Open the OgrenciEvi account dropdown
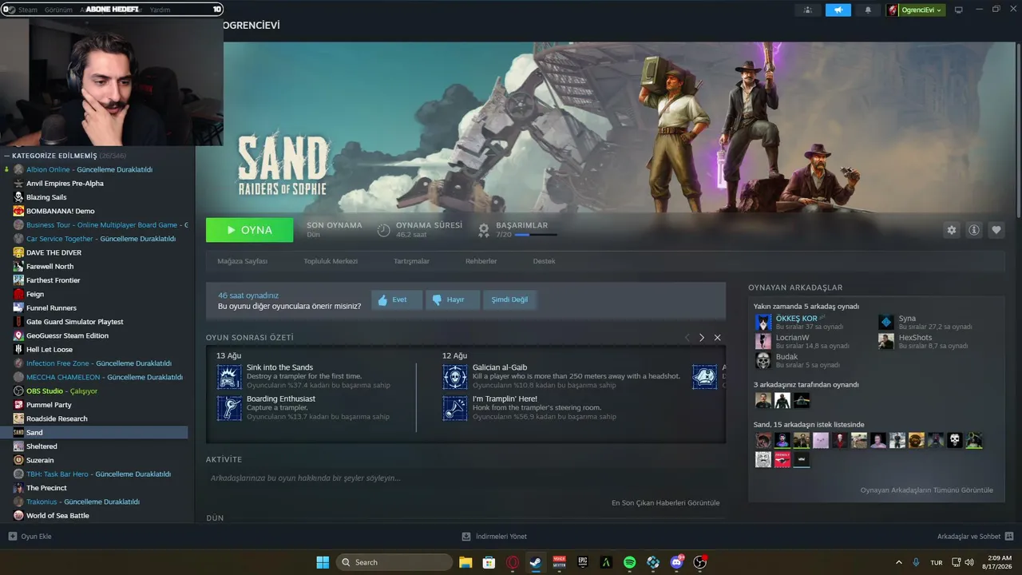Image resolution: width=1022 pixels, height=575 pixels. [915, 10]
